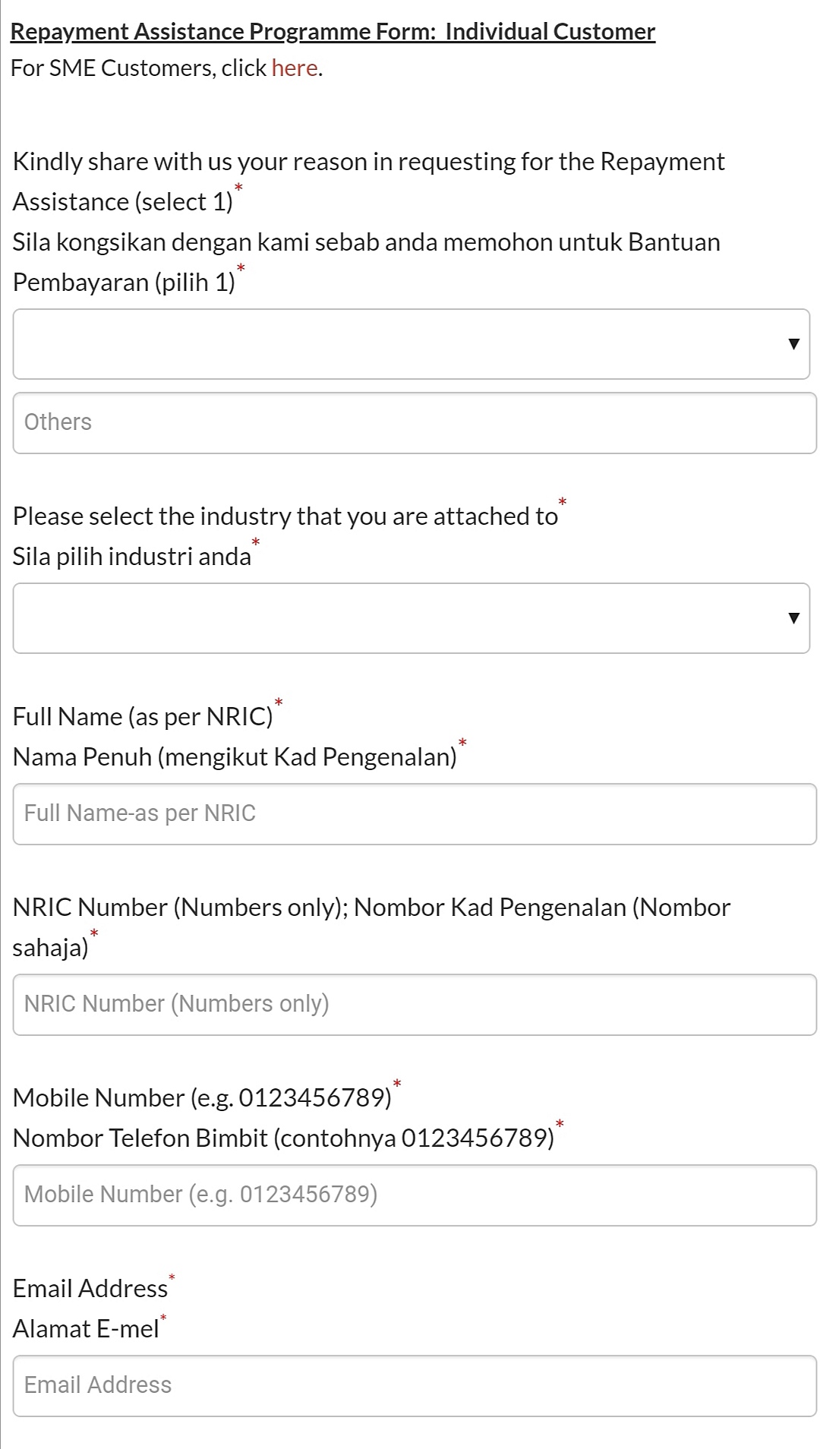
Task: Click the Email Address input field
Action: tap(414, 1386)
